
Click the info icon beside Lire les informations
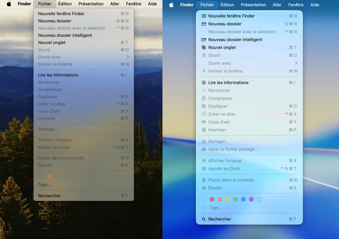[x=204, y=82]
